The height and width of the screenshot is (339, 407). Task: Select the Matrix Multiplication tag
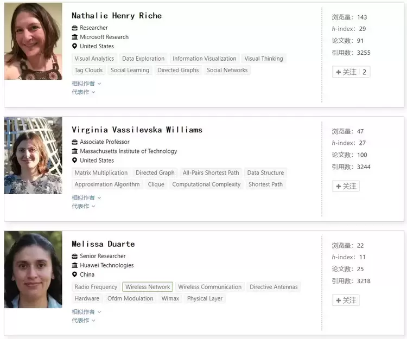click(101, 173)
